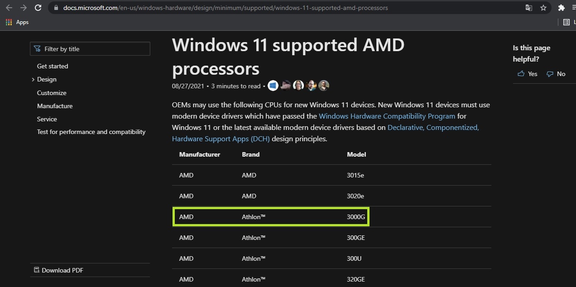Screen dimensions: 576x287
Task: Click the blue Windows logo contributor avatar
Action: [273, 86]
